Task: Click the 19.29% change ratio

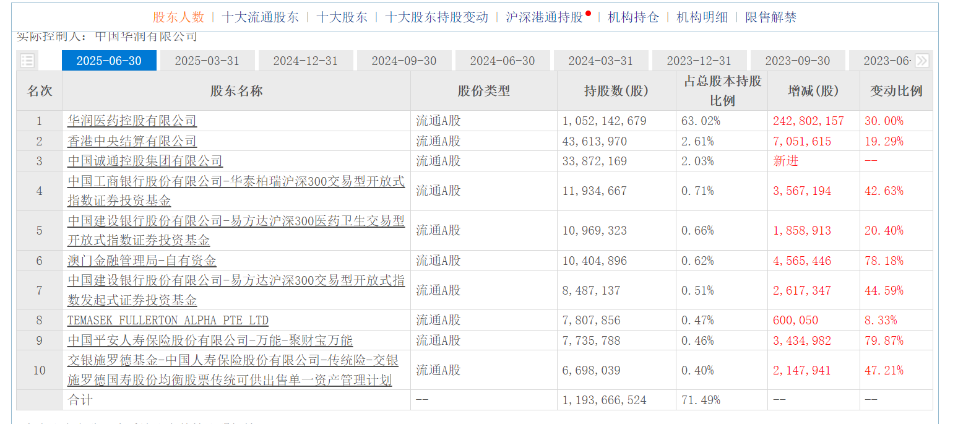Action: (x=884, y=141)
